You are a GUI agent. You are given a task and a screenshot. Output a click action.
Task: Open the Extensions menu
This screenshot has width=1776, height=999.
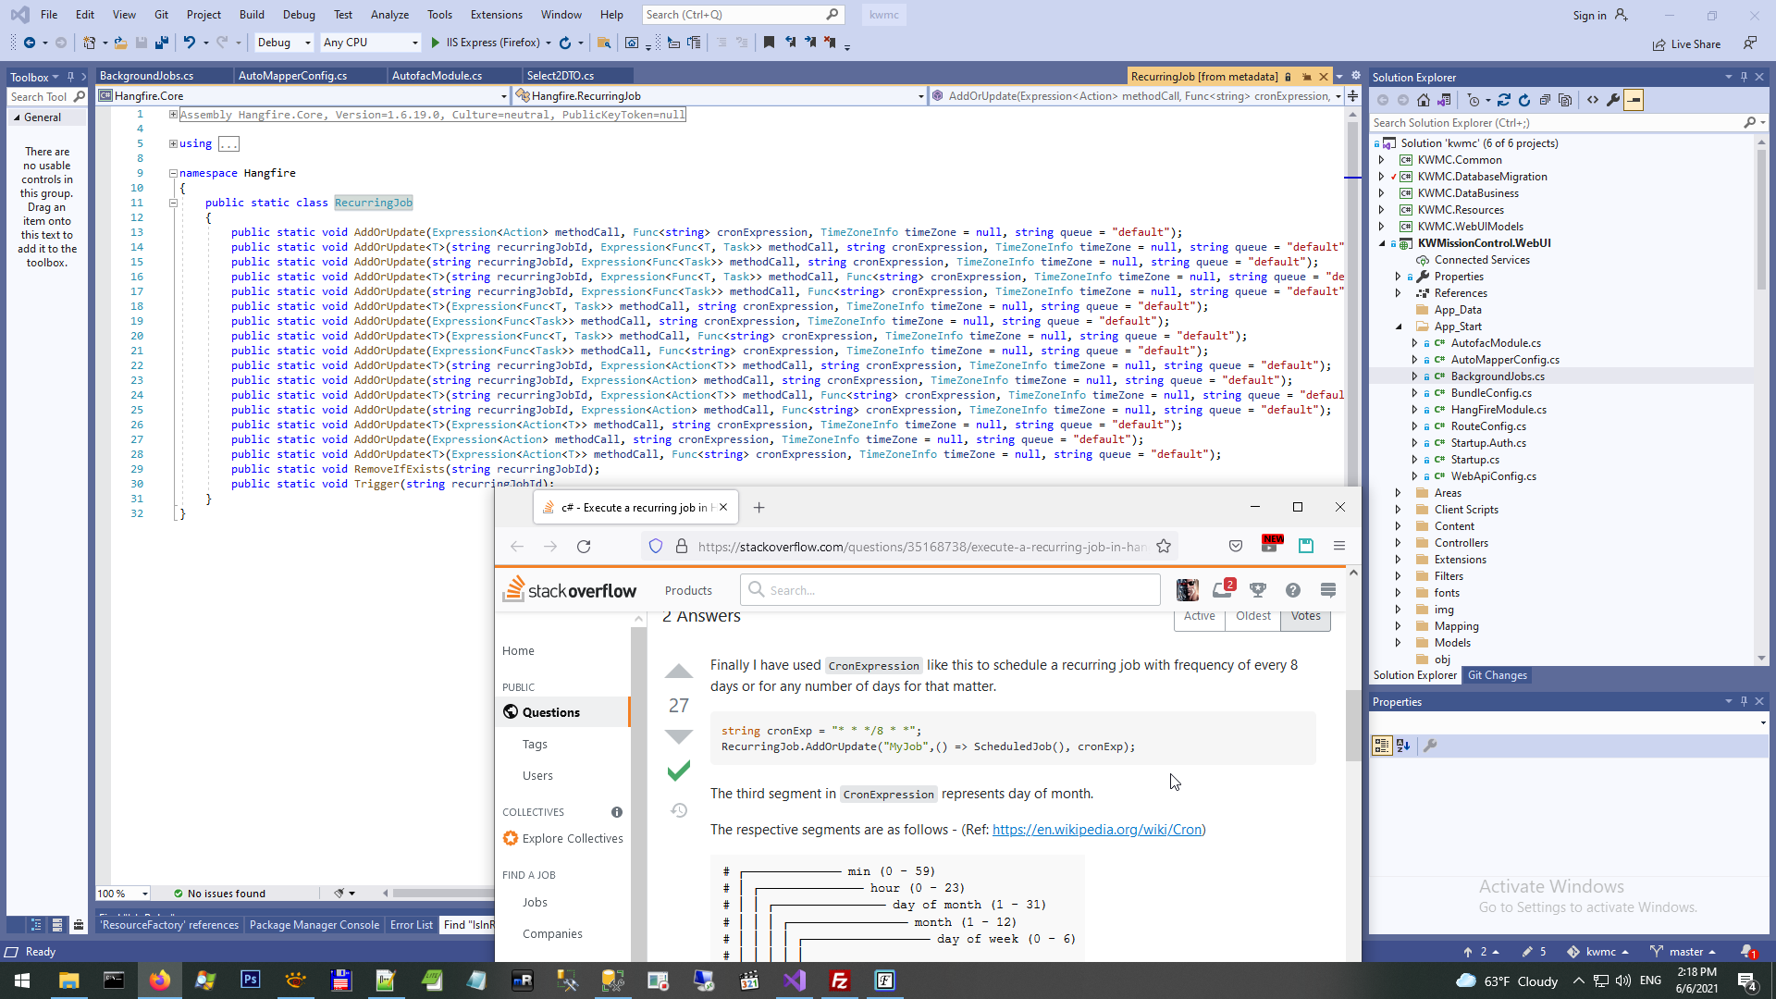click(x=496, y=15)
